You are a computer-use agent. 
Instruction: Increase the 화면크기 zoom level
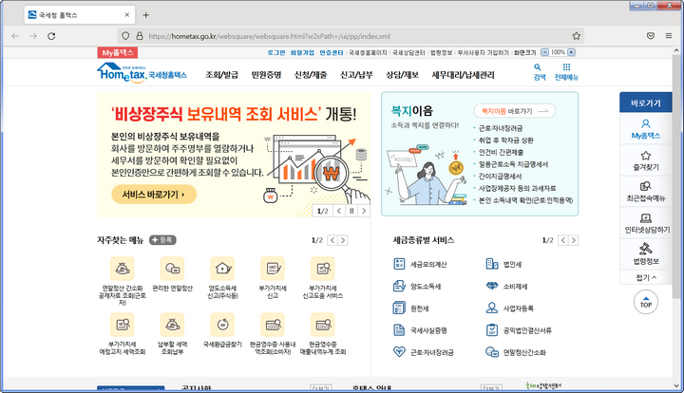(x=572, y=52)
